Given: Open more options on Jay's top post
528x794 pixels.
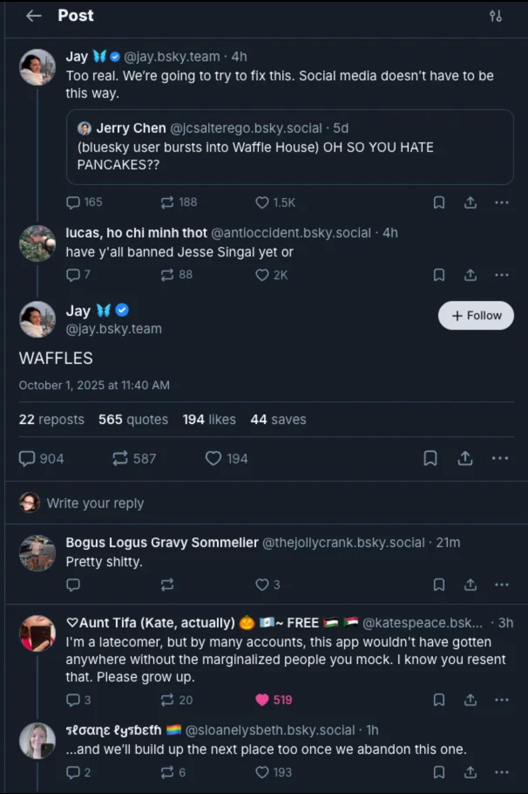Looking at the screenshot, I should tap(501, 202).
